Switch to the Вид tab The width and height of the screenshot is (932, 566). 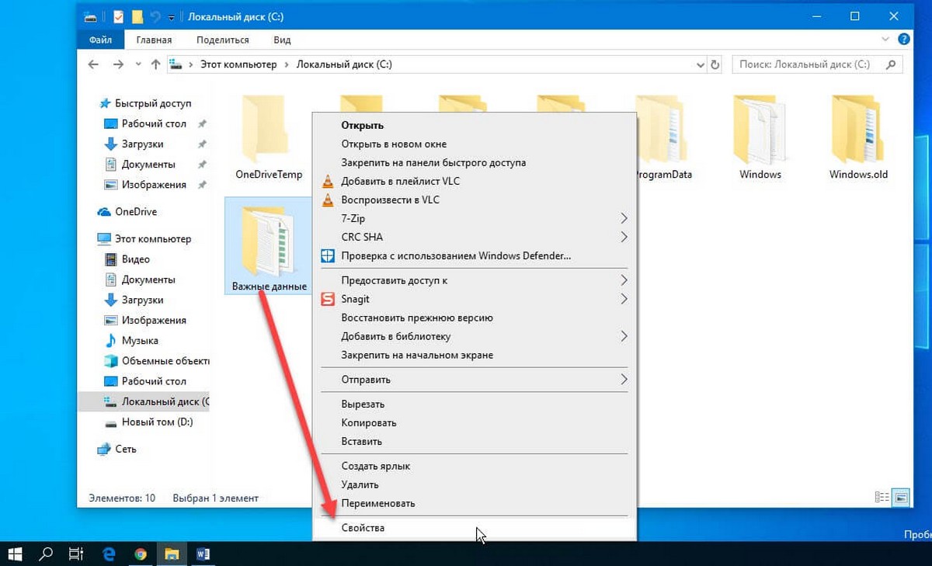click(x=282, y=40)
